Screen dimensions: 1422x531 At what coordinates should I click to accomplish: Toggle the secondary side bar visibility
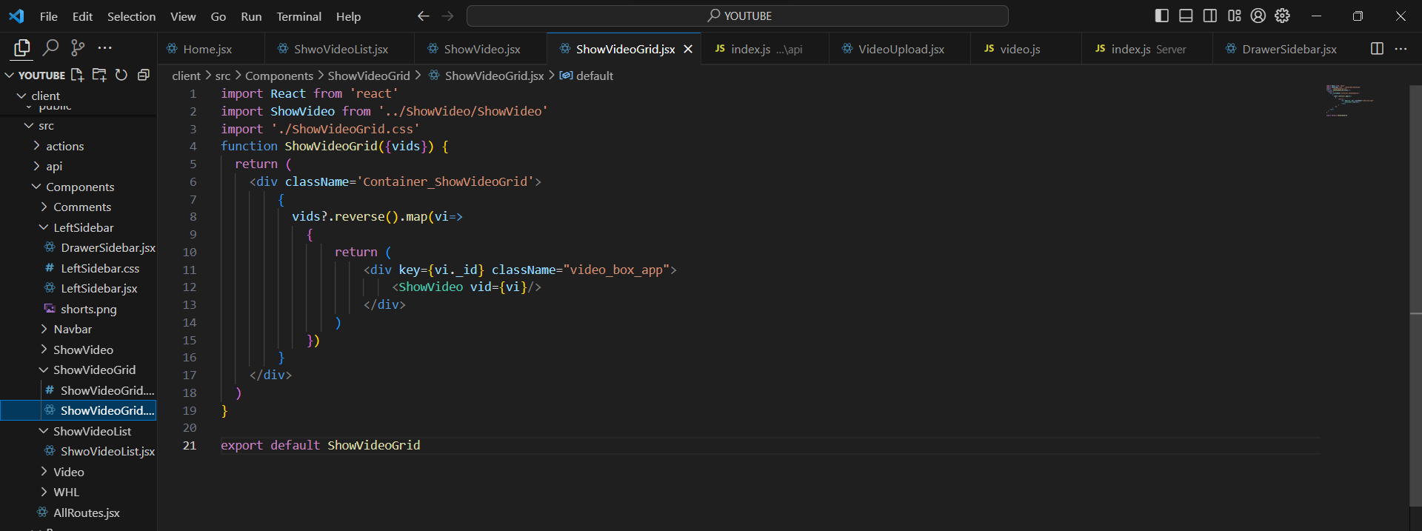tap(1210, 16)
